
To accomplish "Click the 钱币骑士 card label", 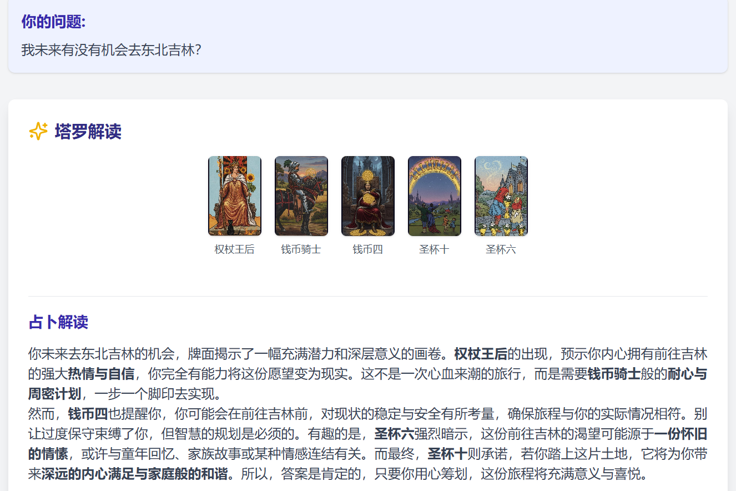I will [301, 249].
